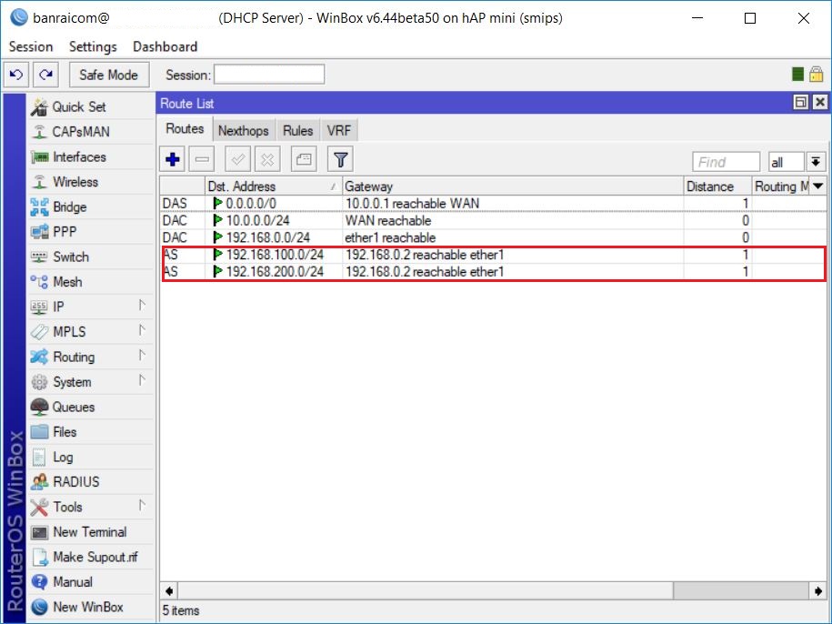This screenshot has height=624, width=832.
Task: Open Quick Set in sidebar
Action: (x=90, y=106)
